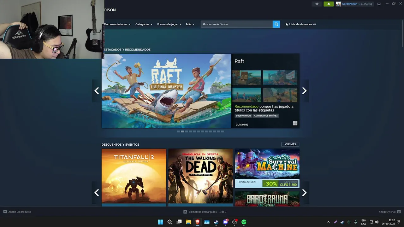Open Spotify from the taskbar

(244, 222)
